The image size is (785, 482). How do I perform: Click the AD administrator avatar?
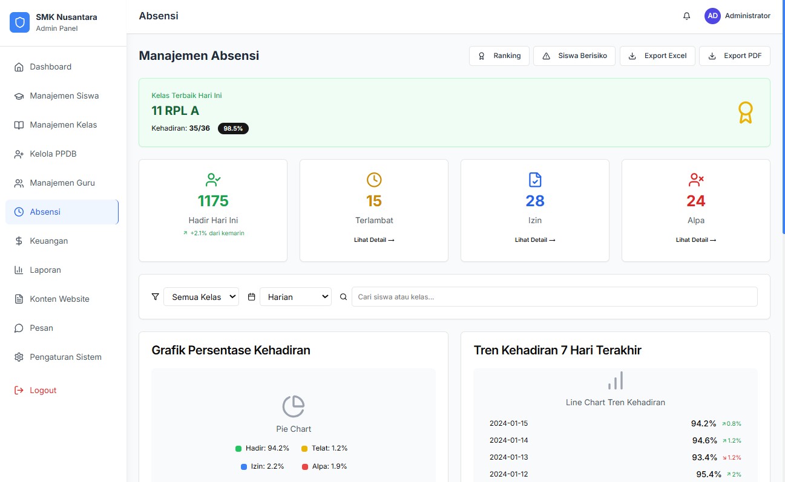click(x=712, y=16)
